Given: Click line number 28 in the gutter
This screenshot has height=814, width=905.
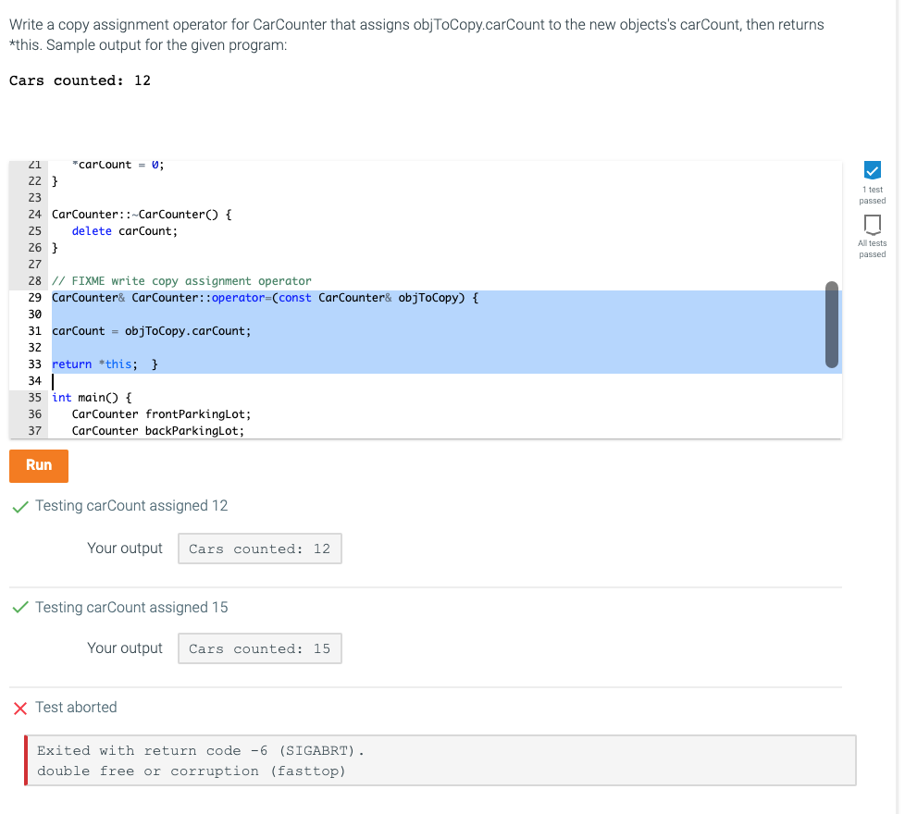Looking at the screenshot, I should tap(34, 281).
